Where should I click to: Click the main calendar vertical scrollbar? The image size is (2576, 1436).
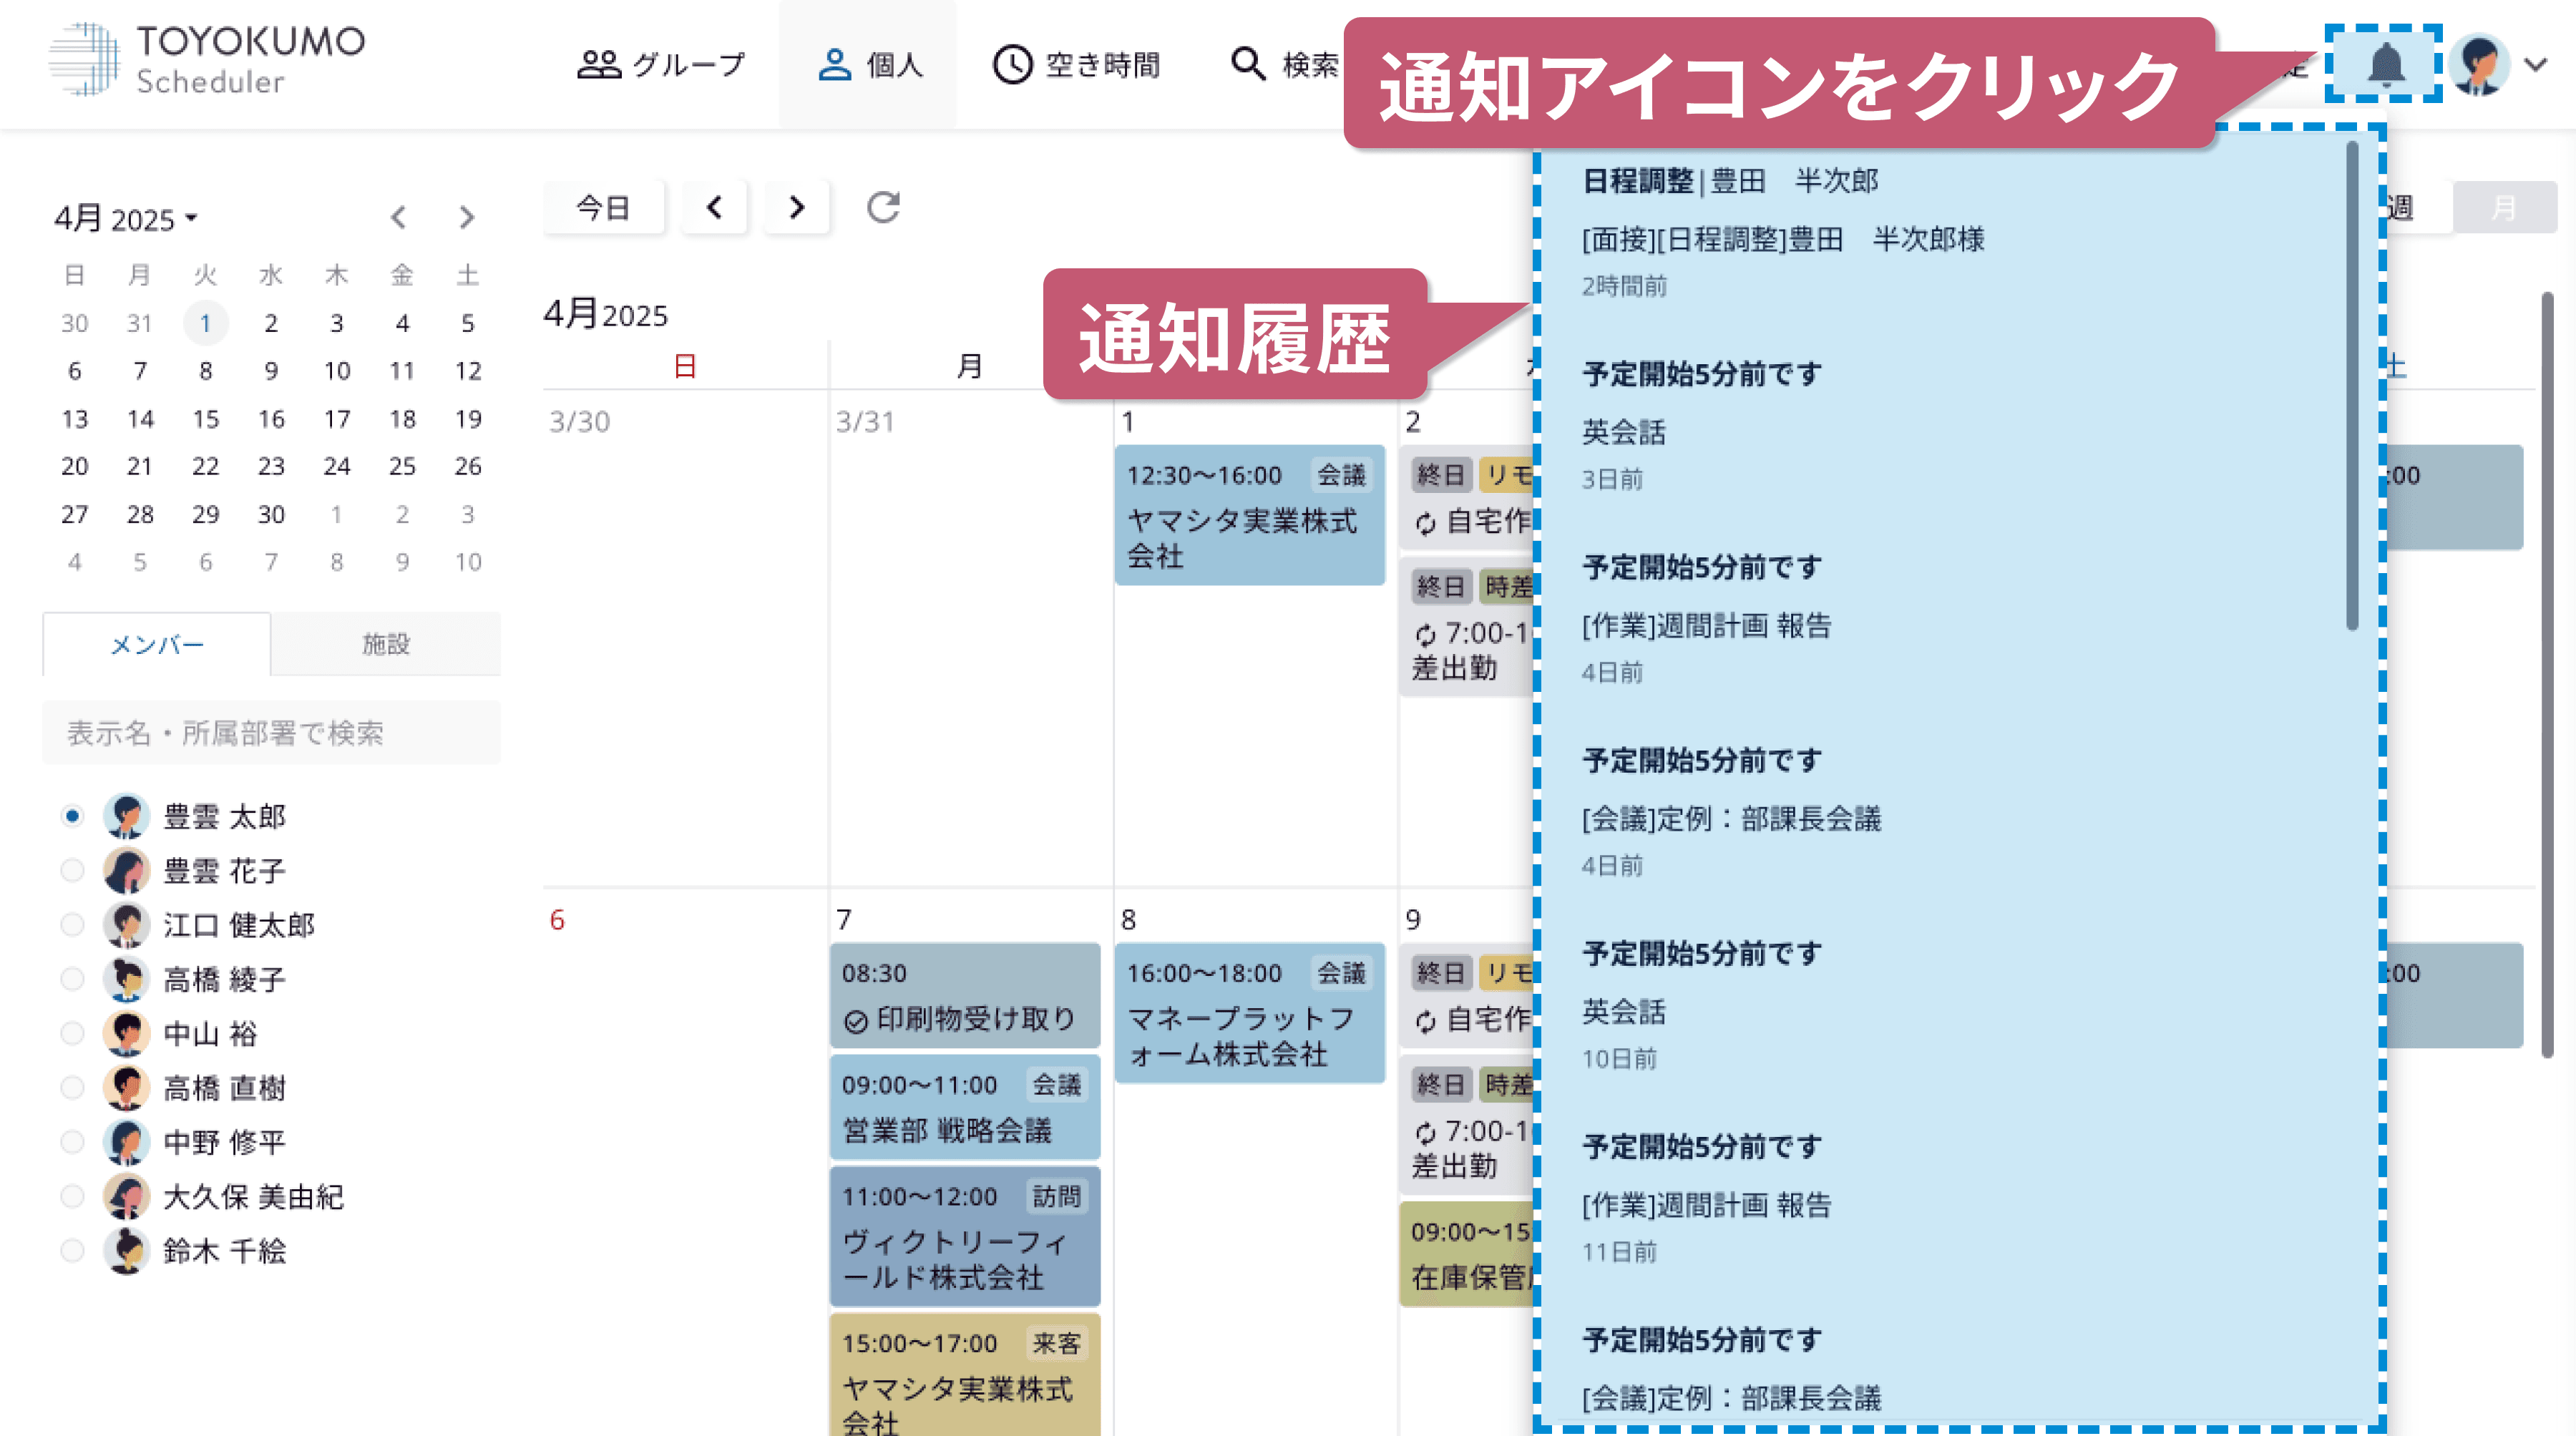click(2547, 675)
